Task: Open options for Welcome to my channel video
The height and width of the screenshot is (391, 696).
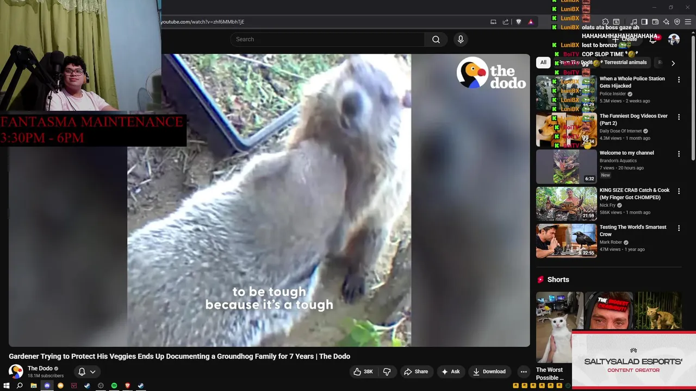Action: coord(679,154)
